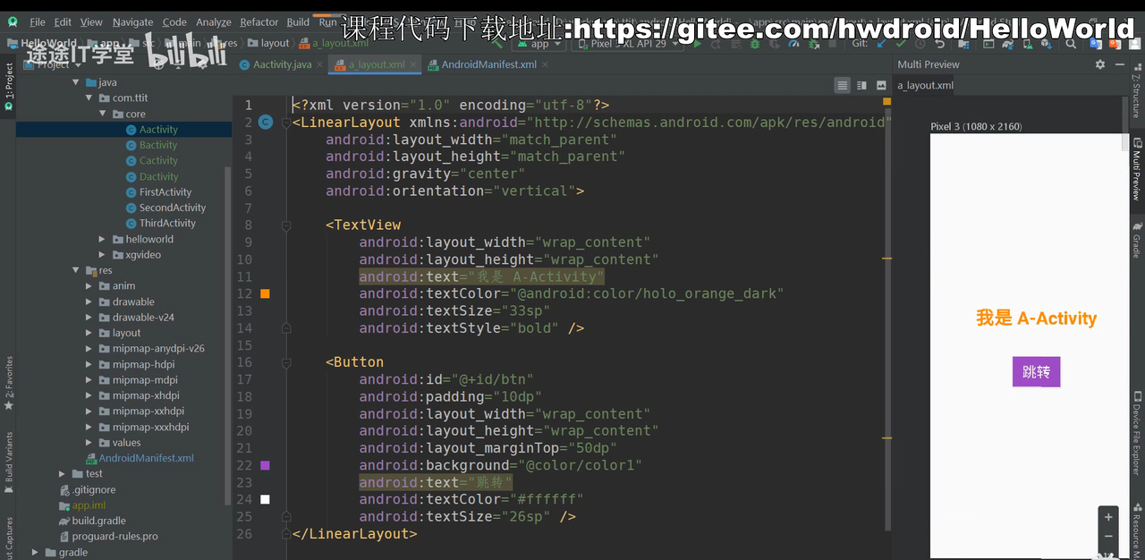The image size is (1145, 560).
Task: Select ThirdActivity class in tree
Action: tap(167, 223)
